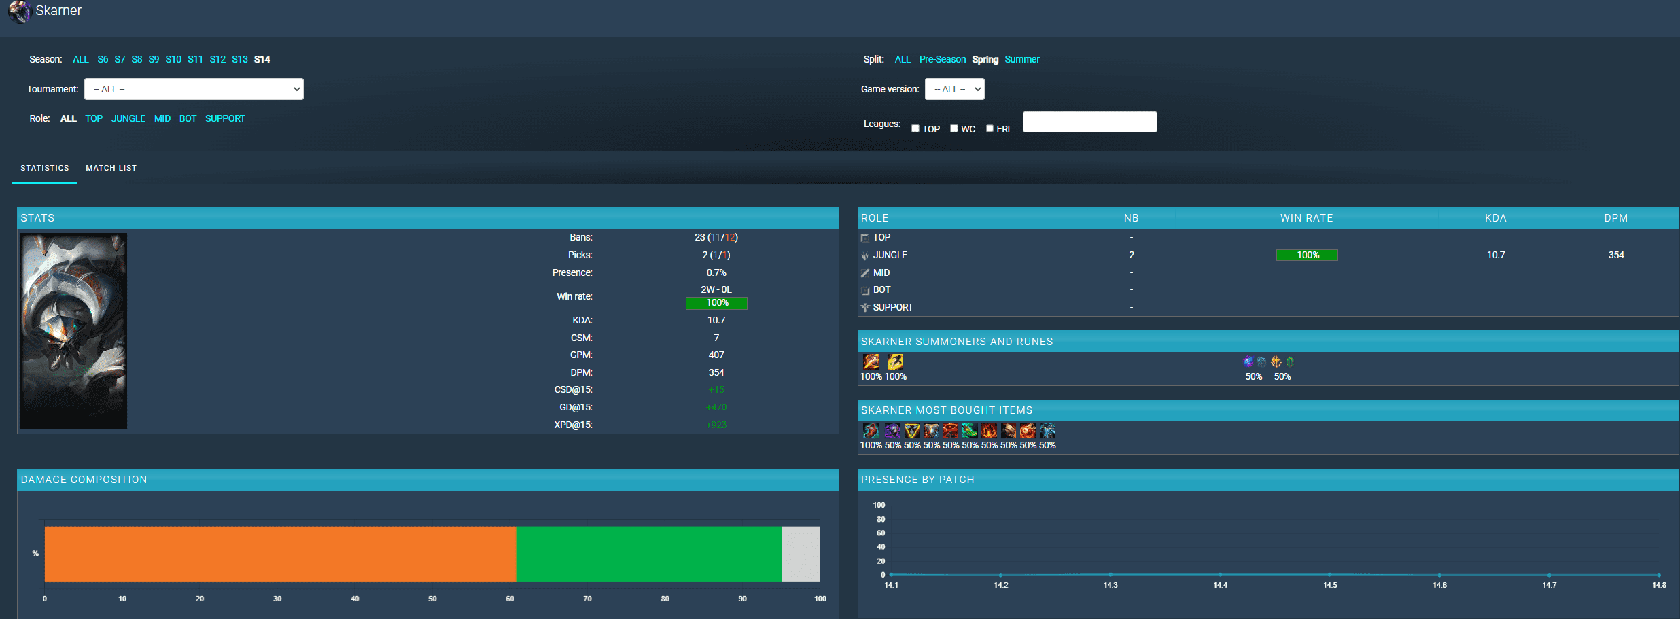Check the WC leagues checkbox
The height and width of the screenshot is (619, 1680).
pyautogui.click(x=954, y=128)
